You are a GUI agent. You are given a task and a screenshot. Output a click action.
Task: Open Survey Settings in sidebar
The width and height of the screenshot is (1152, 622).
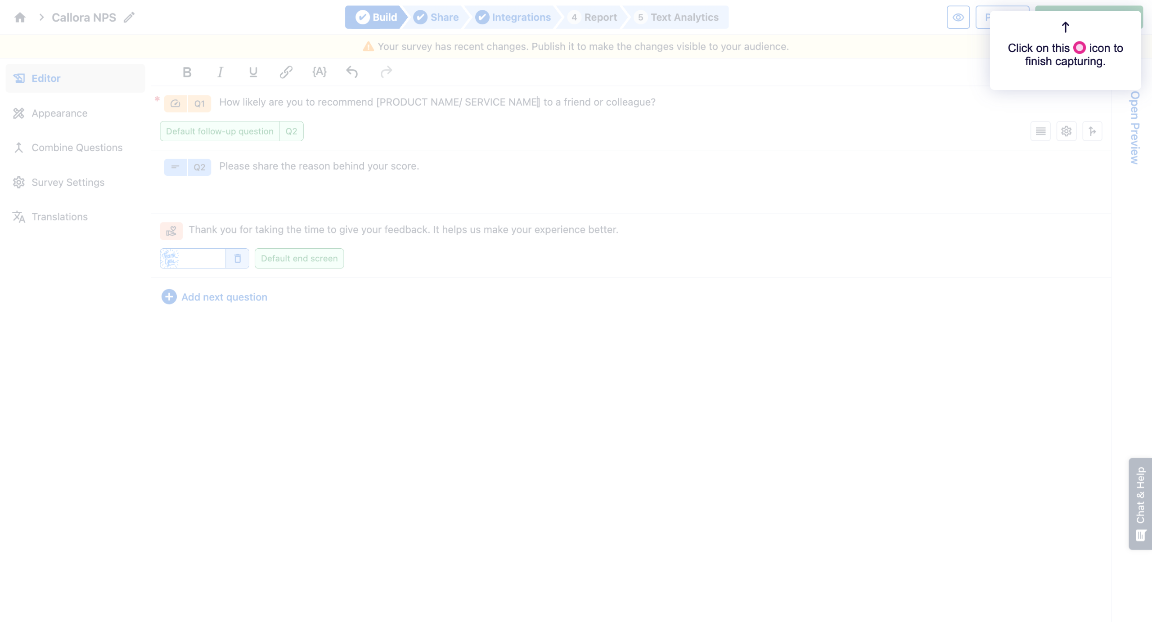(67, 182)
